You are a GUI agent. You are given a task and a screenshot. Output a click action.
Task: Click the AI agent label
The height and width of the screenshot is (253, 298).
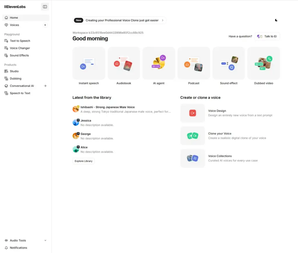(159, 83)
